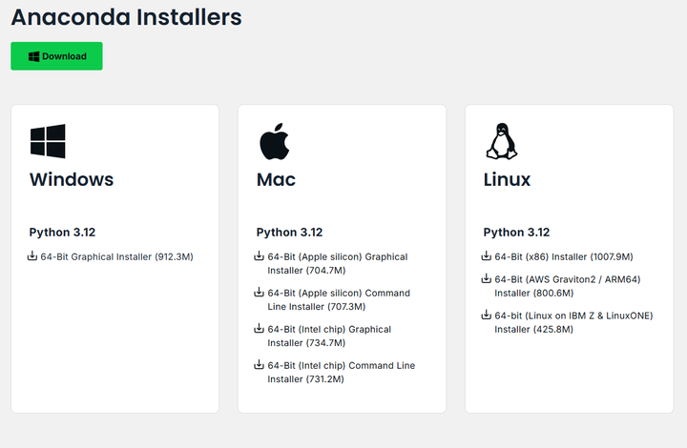Click download icon beside Linux on IBM Z installer
The image size is (687, 448).
click(x=487, y=316)
